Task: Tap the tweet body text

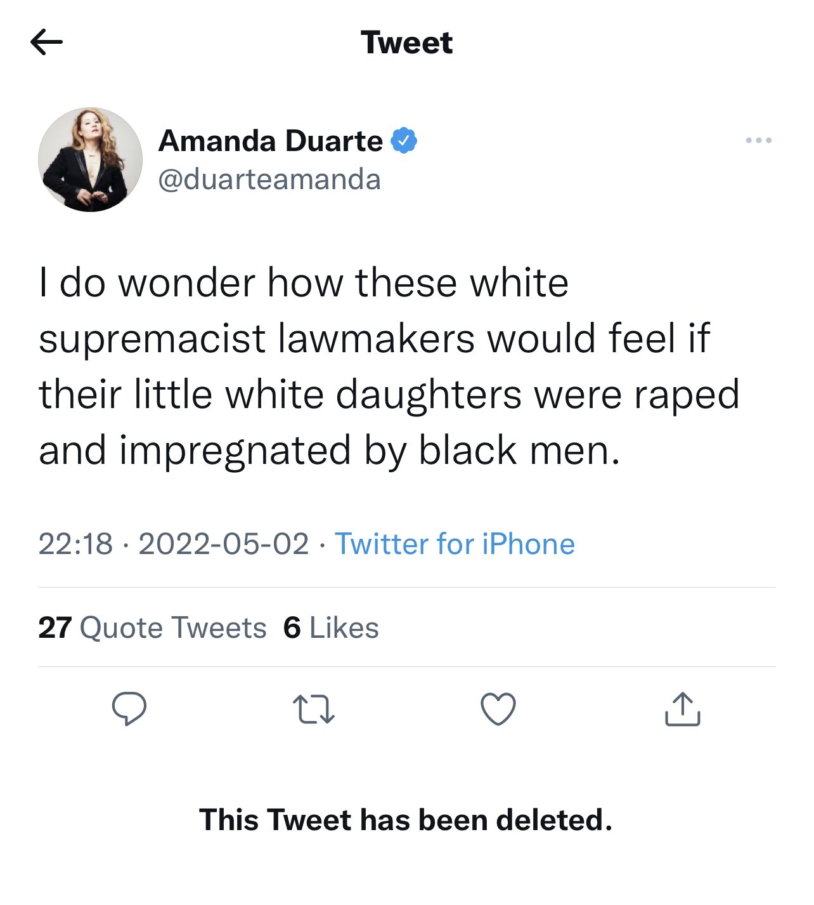Action: pyautogui.click(x=388, y=366)
